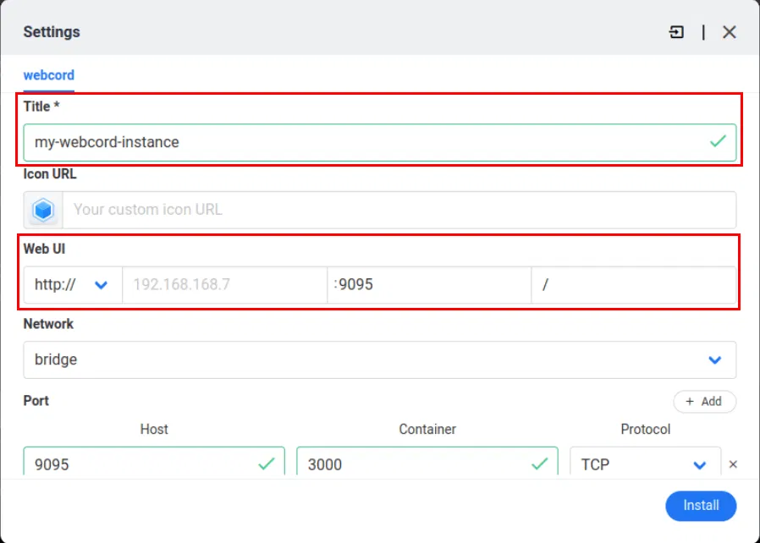Click the checkmark in the Host port field

267,463
